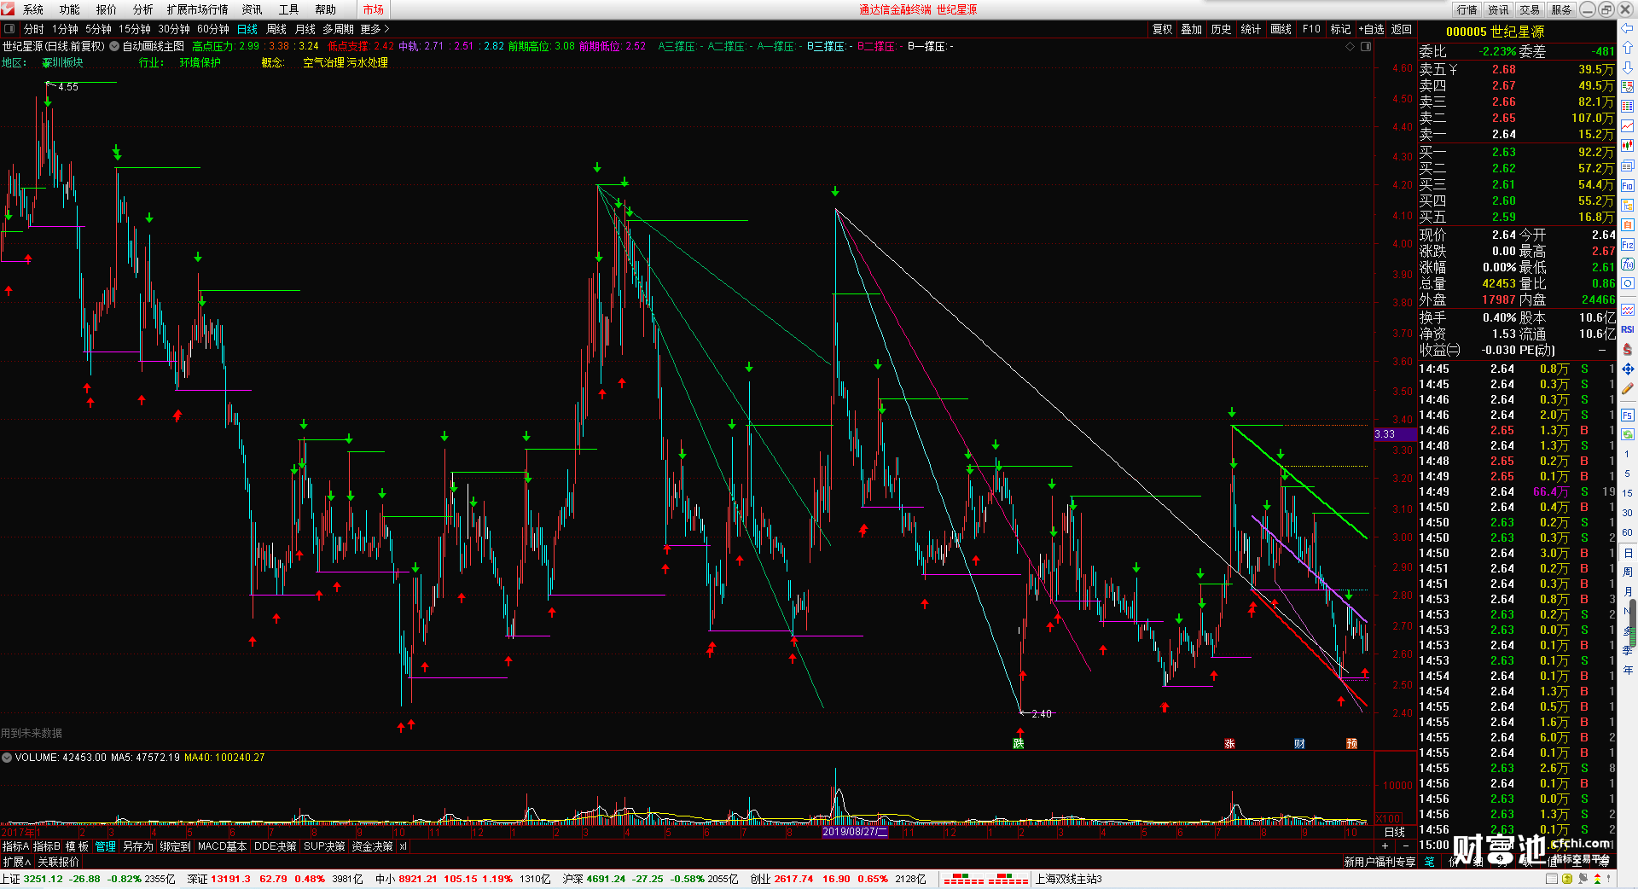
Task: Click the F10 company info sidebar icon
Action: click(x=1628, y=185)
